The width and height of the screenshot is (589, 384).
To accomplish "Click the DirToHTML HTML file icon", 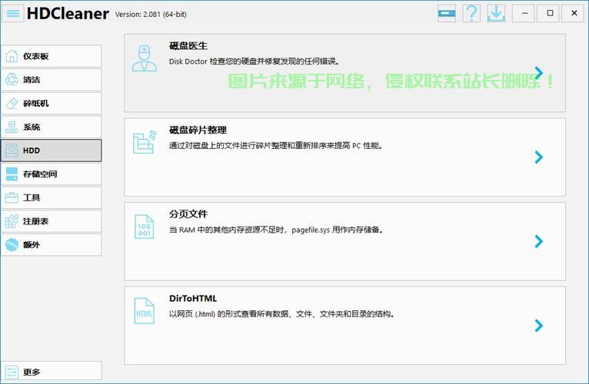I will 145,311.
